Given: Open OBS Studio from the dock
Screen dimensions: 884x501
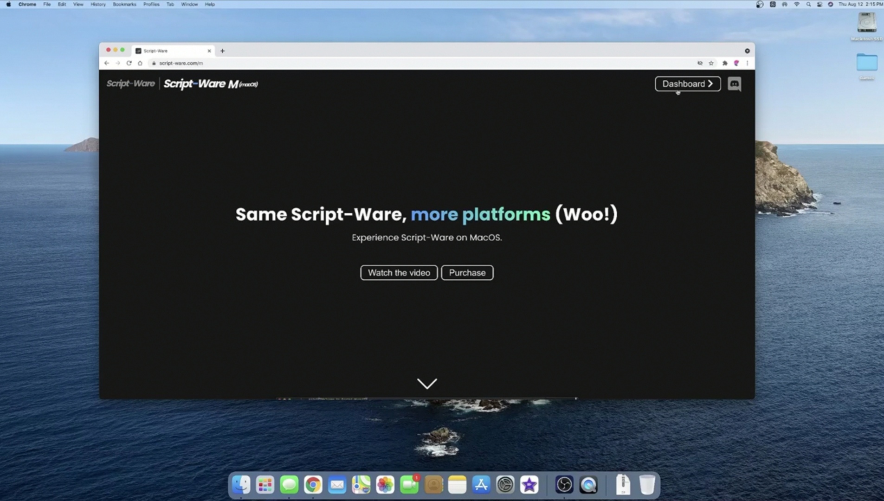Looking at the screenshot, I should pyautogui.click(x=564, y=485).
